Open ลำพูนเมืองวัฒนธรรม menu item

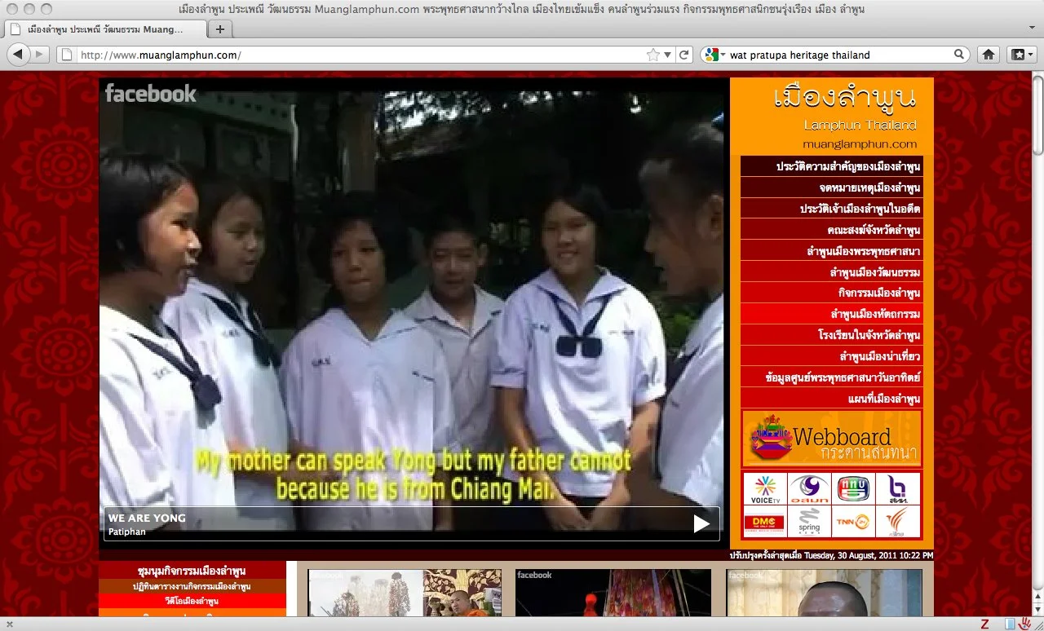click(832, 272)
